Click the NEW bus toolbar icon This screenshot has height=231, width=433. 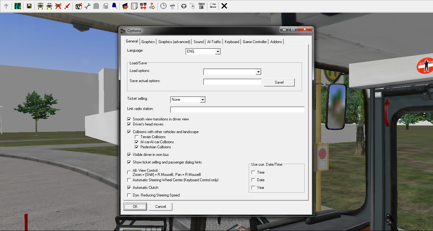[40, 6]
